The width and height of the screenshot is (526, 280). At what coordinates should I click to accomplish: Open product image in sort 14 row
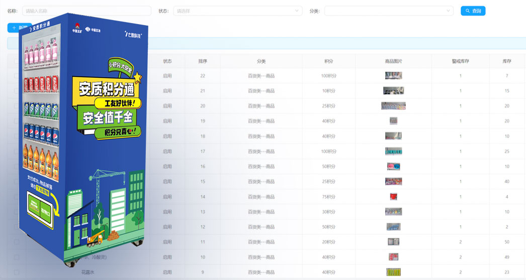coord(393,197)
